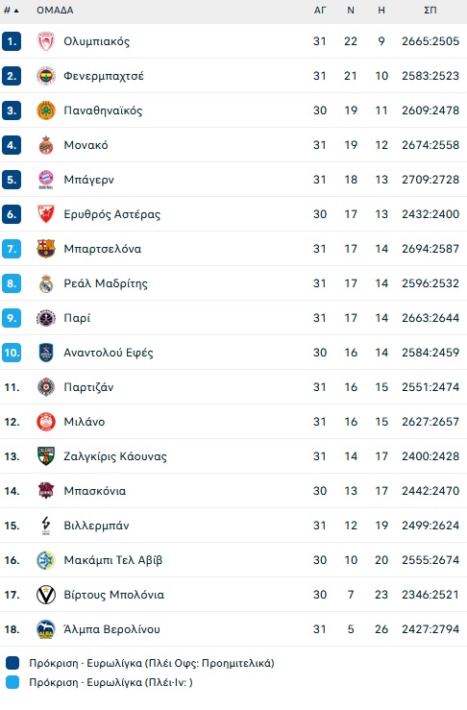Open the Ερυθρός Αστέρας team link
Image resolution: width=467 pixels, height=710 pixels.
coord(111,214)
